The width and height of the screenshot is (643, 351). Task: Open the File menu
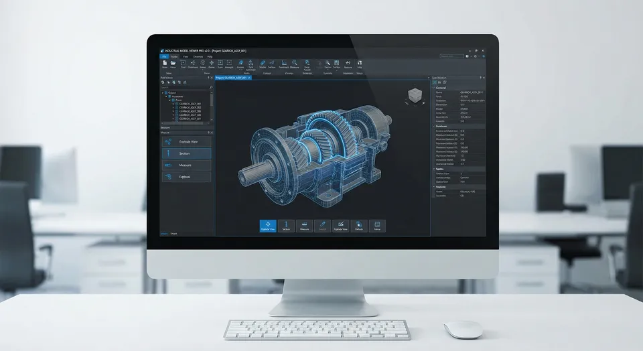164,56
